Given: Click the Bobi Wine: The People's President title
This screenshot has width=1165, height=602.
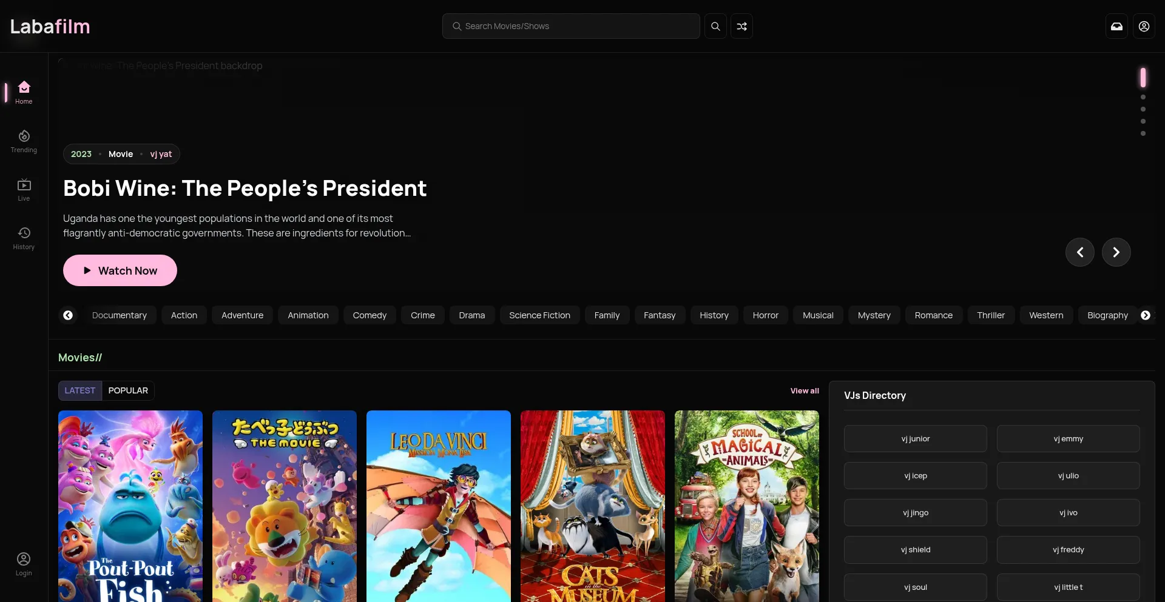Looking at the screenshot, I should (x=245, y=189).
